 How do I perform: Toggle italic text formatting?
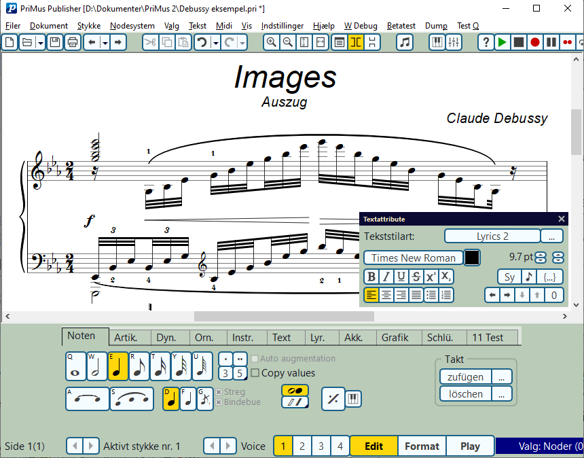pos(386,277)
